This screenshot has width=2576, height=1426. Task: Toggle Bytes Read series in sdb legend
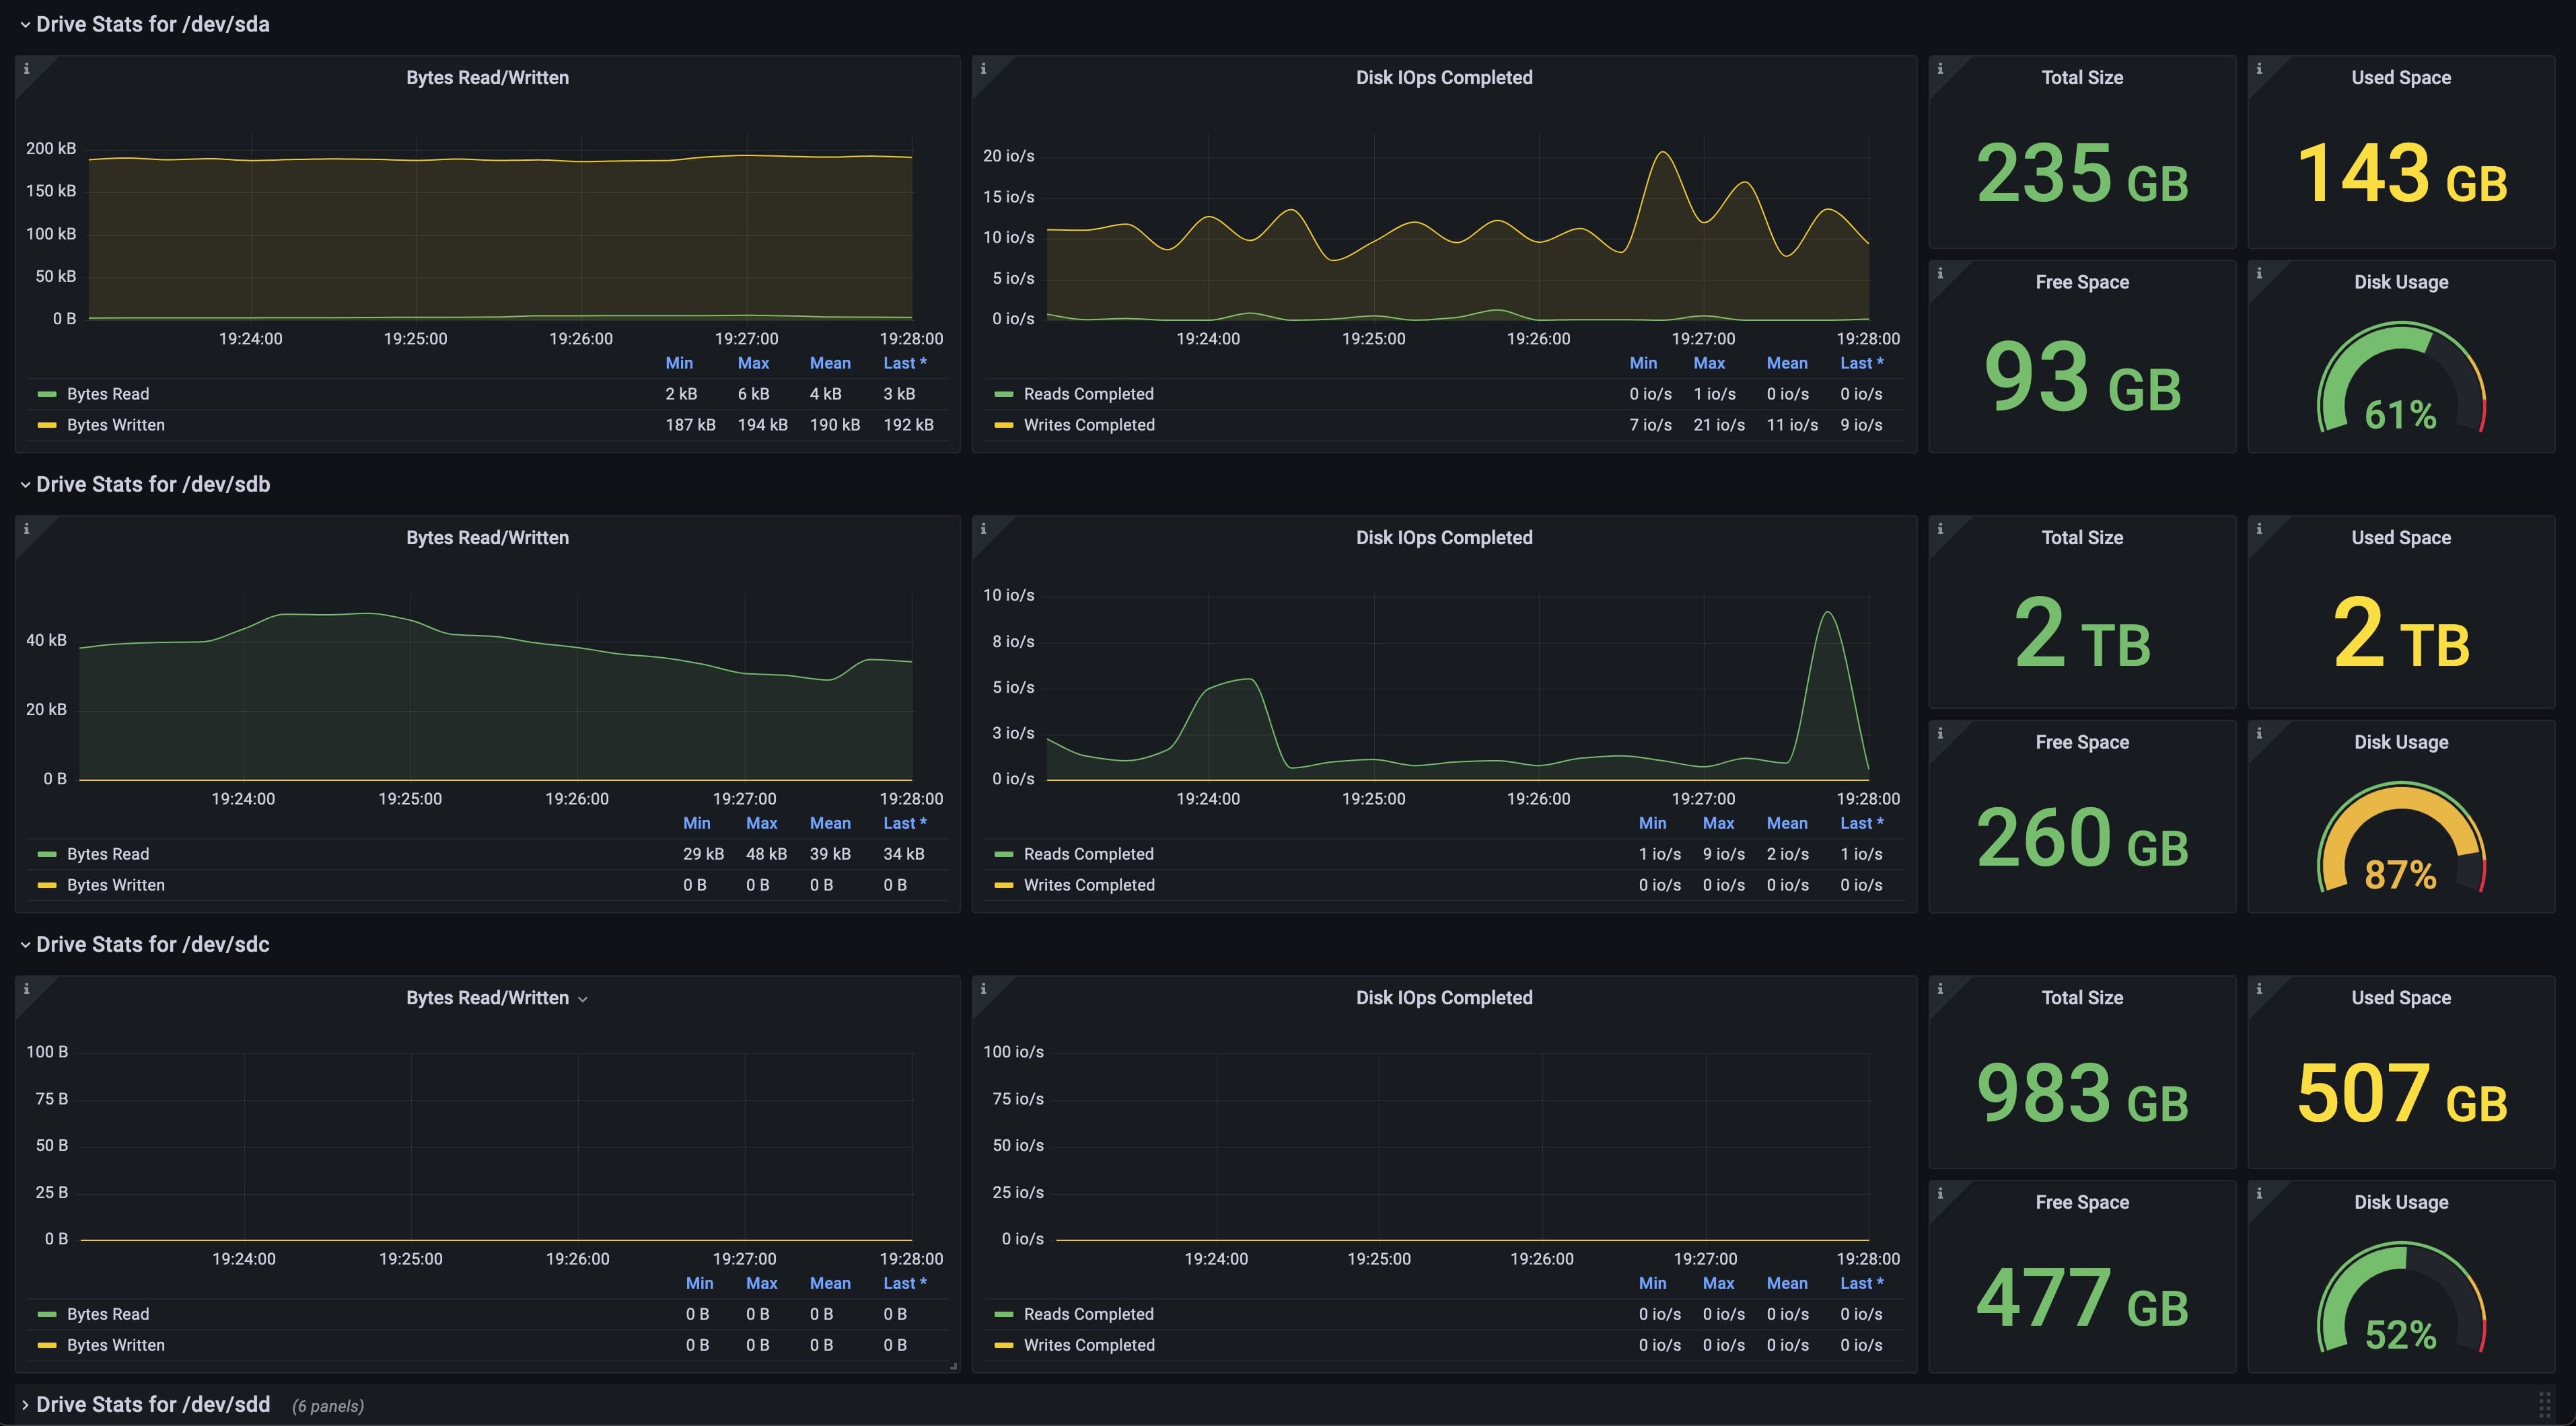pos(108,854)
